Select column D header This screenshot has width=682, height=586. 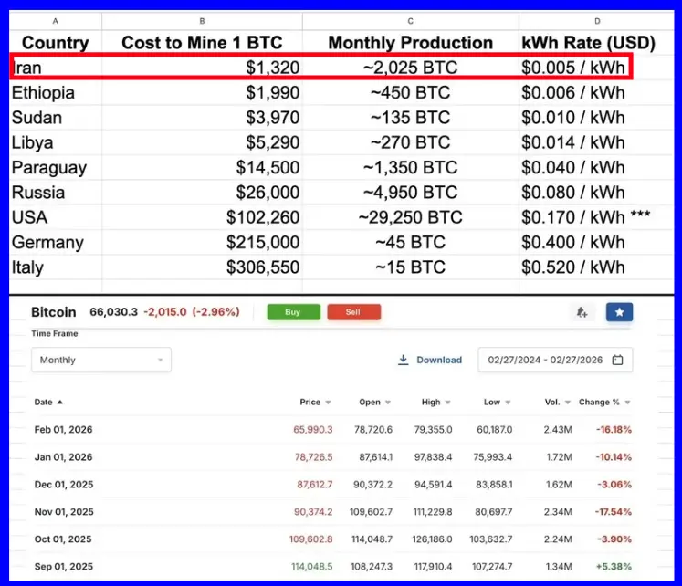coord(597,20)
